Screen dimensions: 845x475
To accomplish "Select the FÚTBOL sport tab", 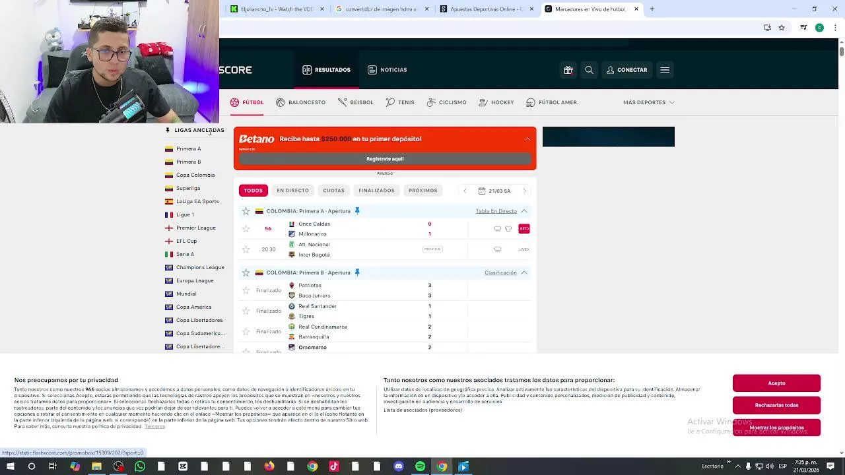I will pyautogui.click(x=247, y=102).
